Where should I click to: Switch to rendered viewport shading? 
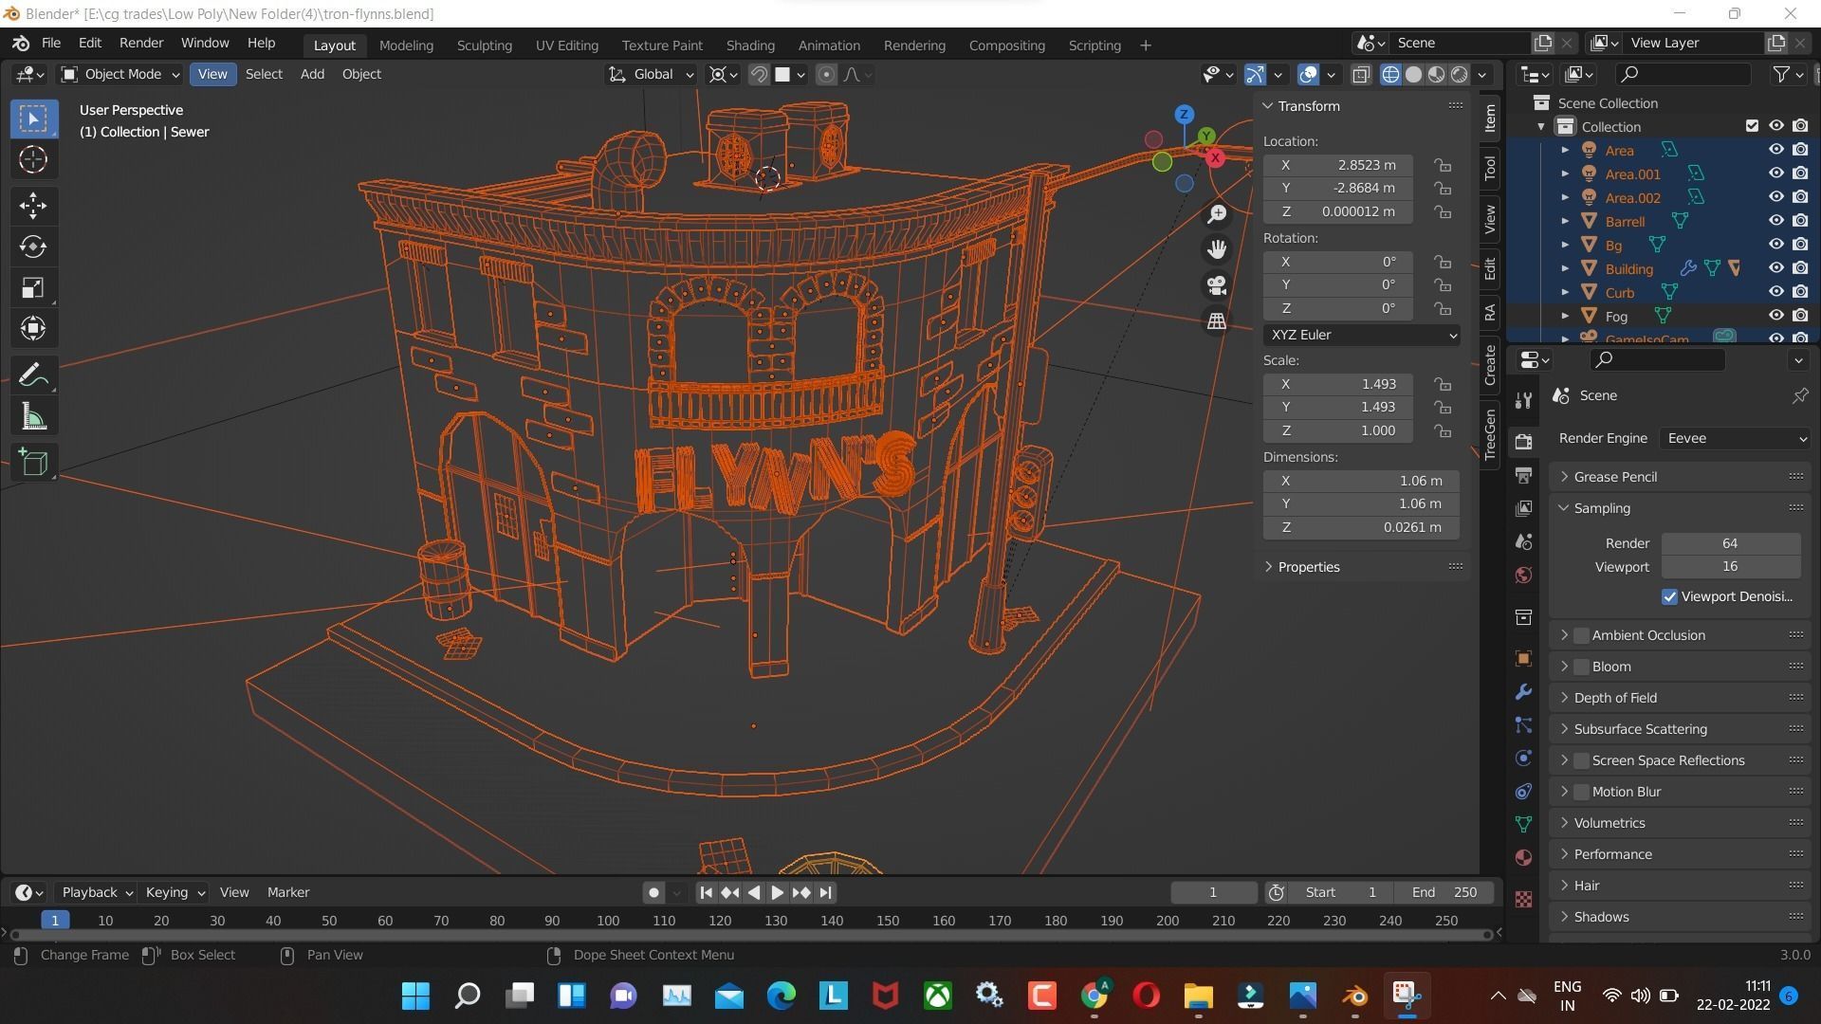(x=1460, y=74)
